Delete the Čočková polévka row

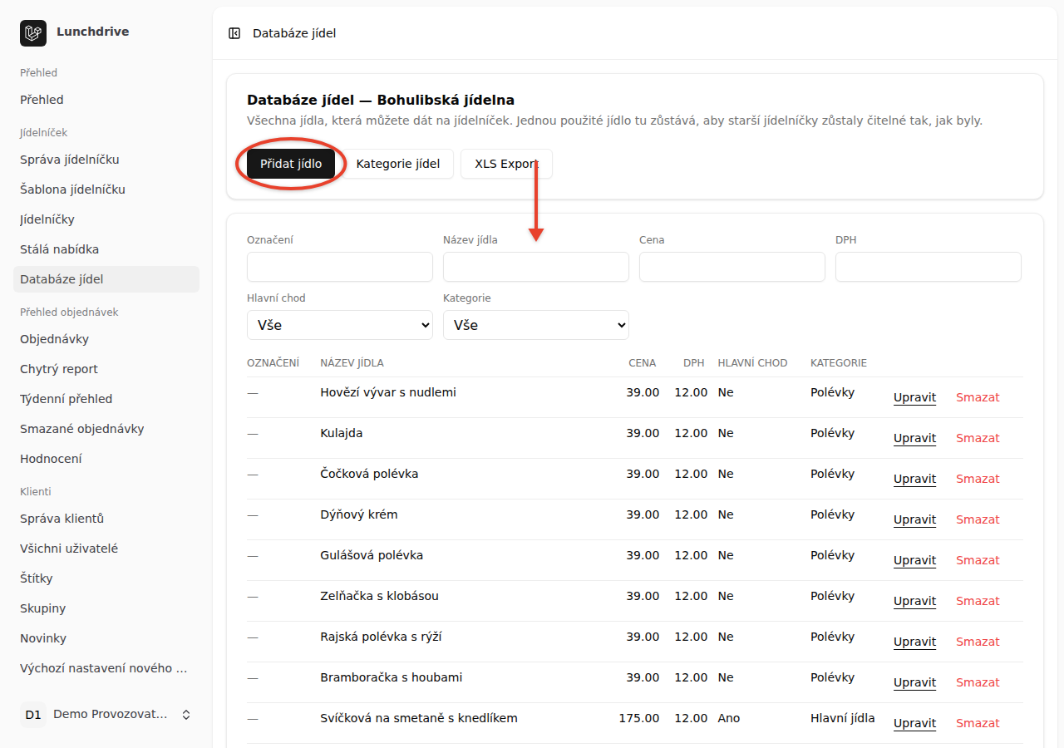pos(978,479)
